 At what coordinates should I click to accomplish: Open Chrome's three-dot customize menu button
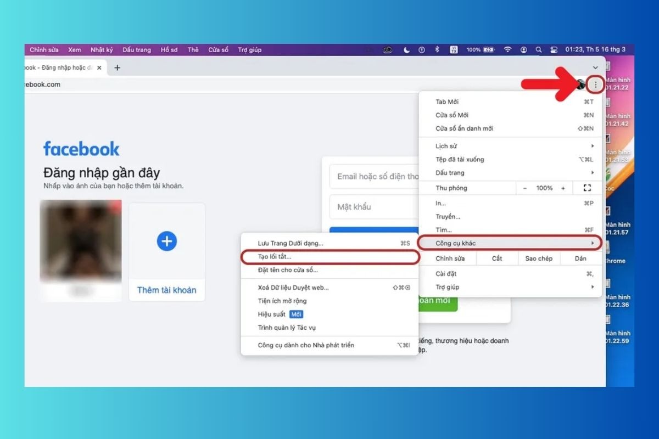595,85
